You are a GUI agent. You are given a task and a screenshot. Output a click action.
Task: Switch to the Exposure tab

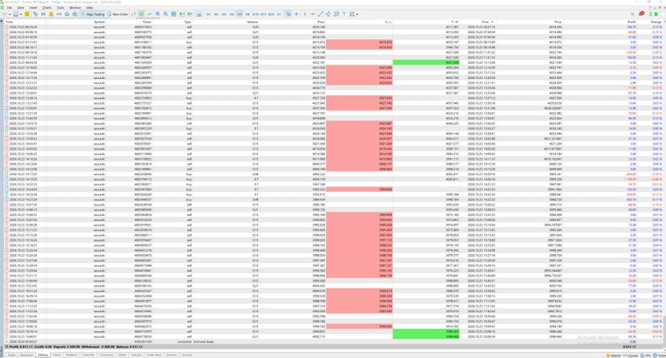27,355
